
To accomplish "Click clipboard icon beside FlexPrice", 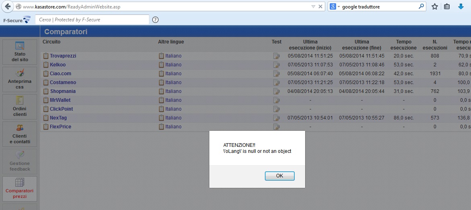I will tap(45, 127).
